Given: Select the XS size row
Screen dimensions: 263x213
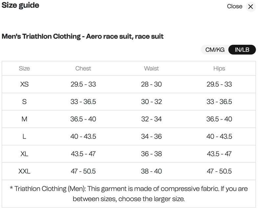Looking at the screenshot, I should (x=24, y=84).
